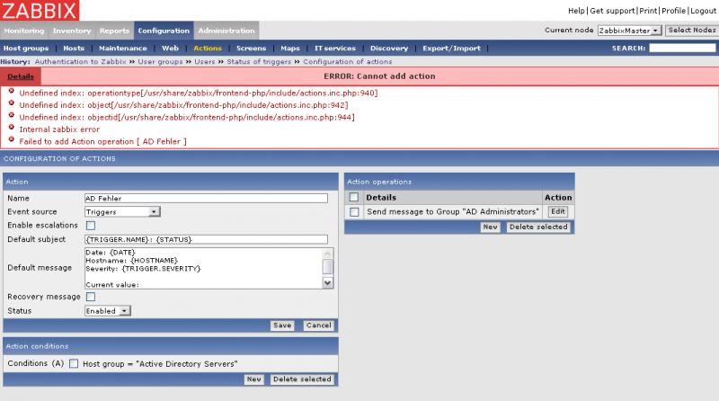Click the Logout link

click(x=704, y=11)
